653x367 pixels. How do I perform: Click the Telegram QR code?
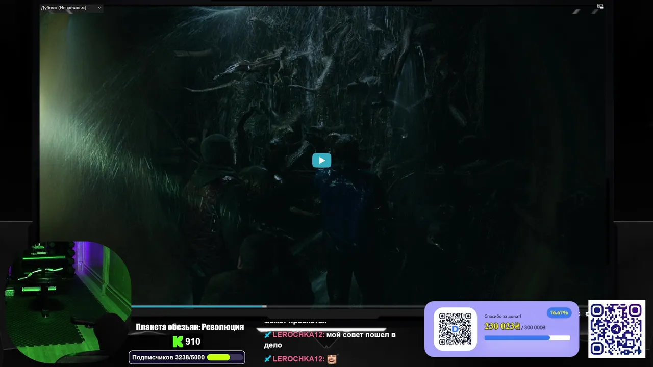tap(617, 329)
